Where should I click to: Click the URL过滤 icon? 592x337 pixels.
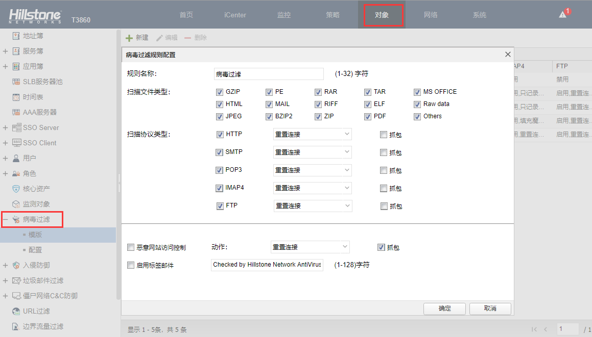click(16, 312)
